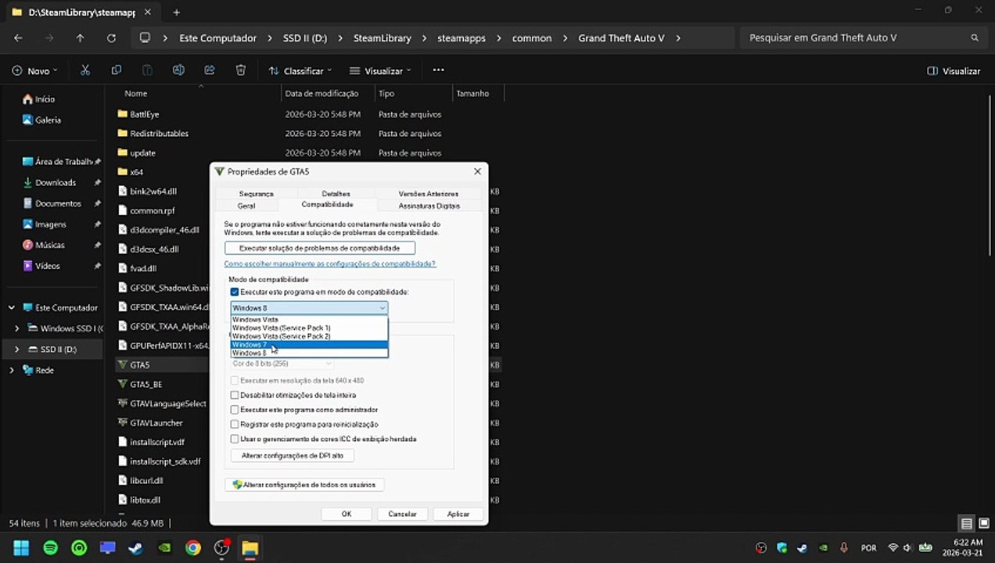Check Registrar este programa para reinicialização
This screenshot has width=995, height=563.
[x=235, y=425]
